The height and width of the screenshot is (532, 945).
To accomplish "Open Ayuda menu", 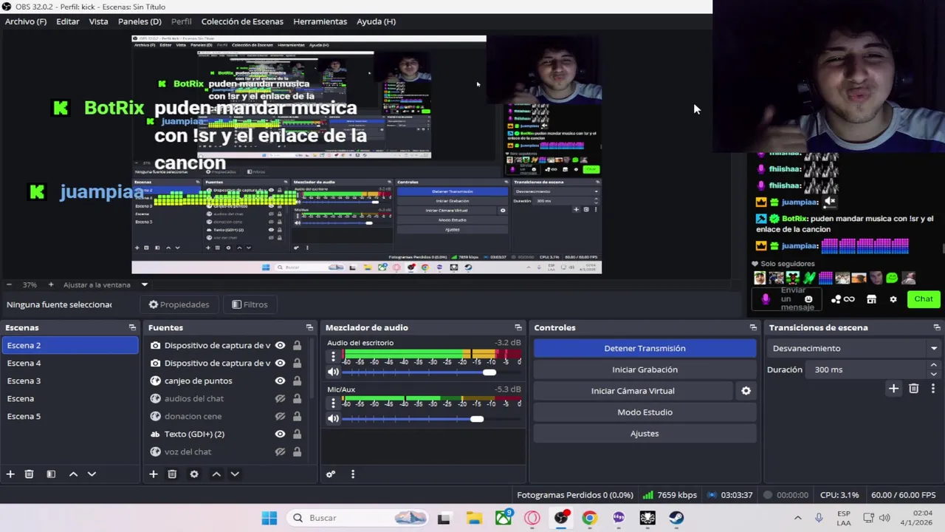I will [x=376, y=21].
